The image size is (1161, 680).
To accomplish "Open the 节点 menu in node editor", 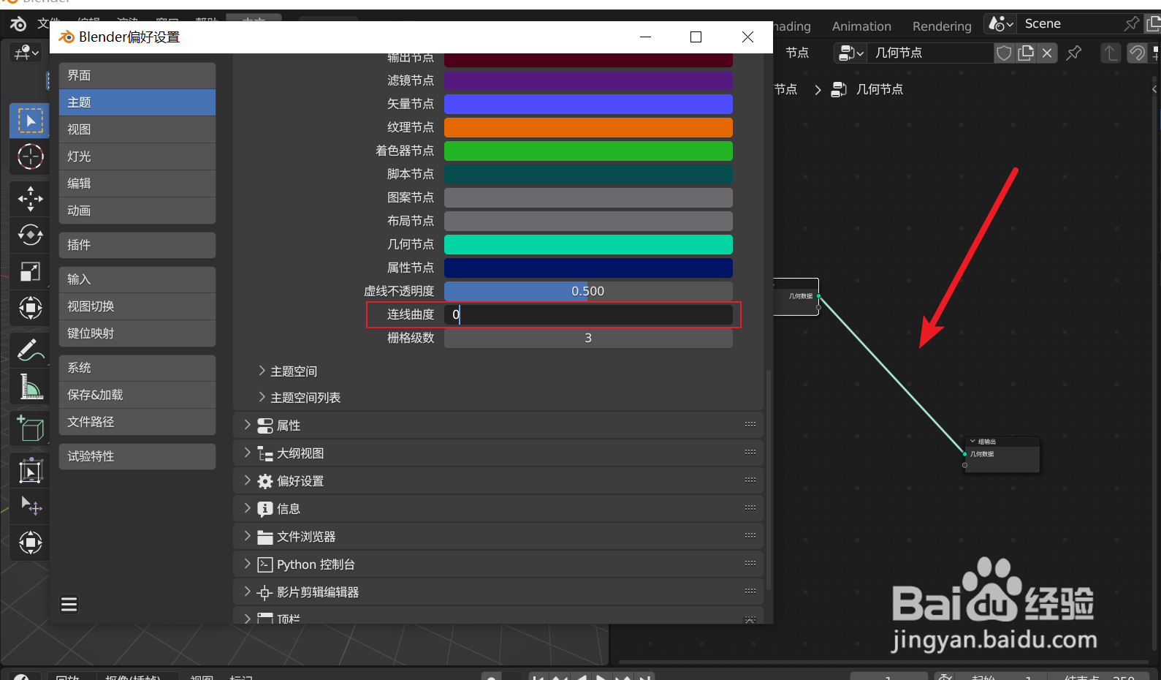I will 797,53.
